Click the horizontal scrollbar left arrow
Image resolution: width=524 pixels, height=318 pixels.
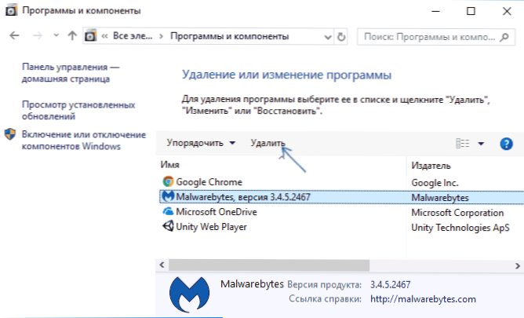pos(162,265)
